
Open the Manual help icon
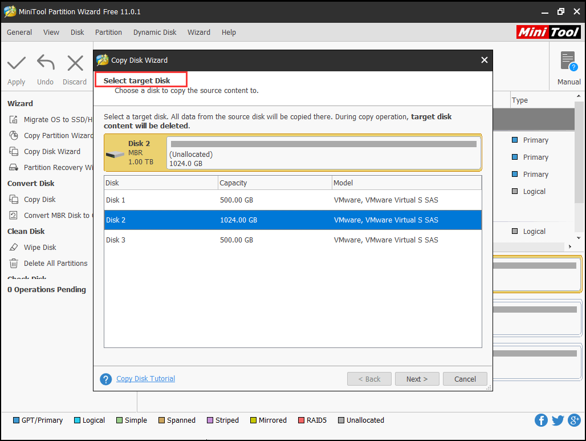click(x=568, y=62)
